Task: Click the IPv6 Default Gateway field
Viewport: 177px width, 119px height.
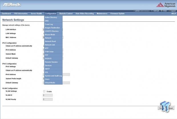Action: 66,83
